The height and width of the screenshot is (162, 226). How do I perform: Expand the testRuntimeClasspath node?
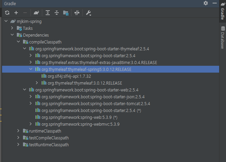(18, 145)
